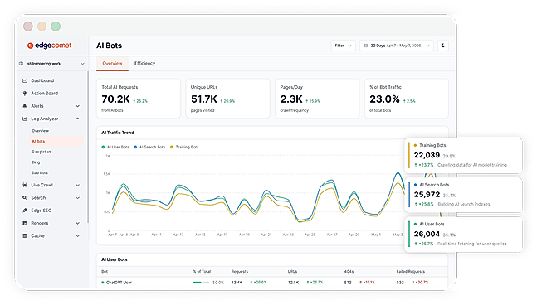This screenshot has height=305, width=537.
Task: Click the % of Bot Traffic card
Action: point(407,99)
